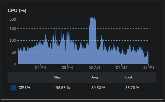Screen dimensions: 165x102
Task: Sort legend by Avg column header
Action: [95, 77]
